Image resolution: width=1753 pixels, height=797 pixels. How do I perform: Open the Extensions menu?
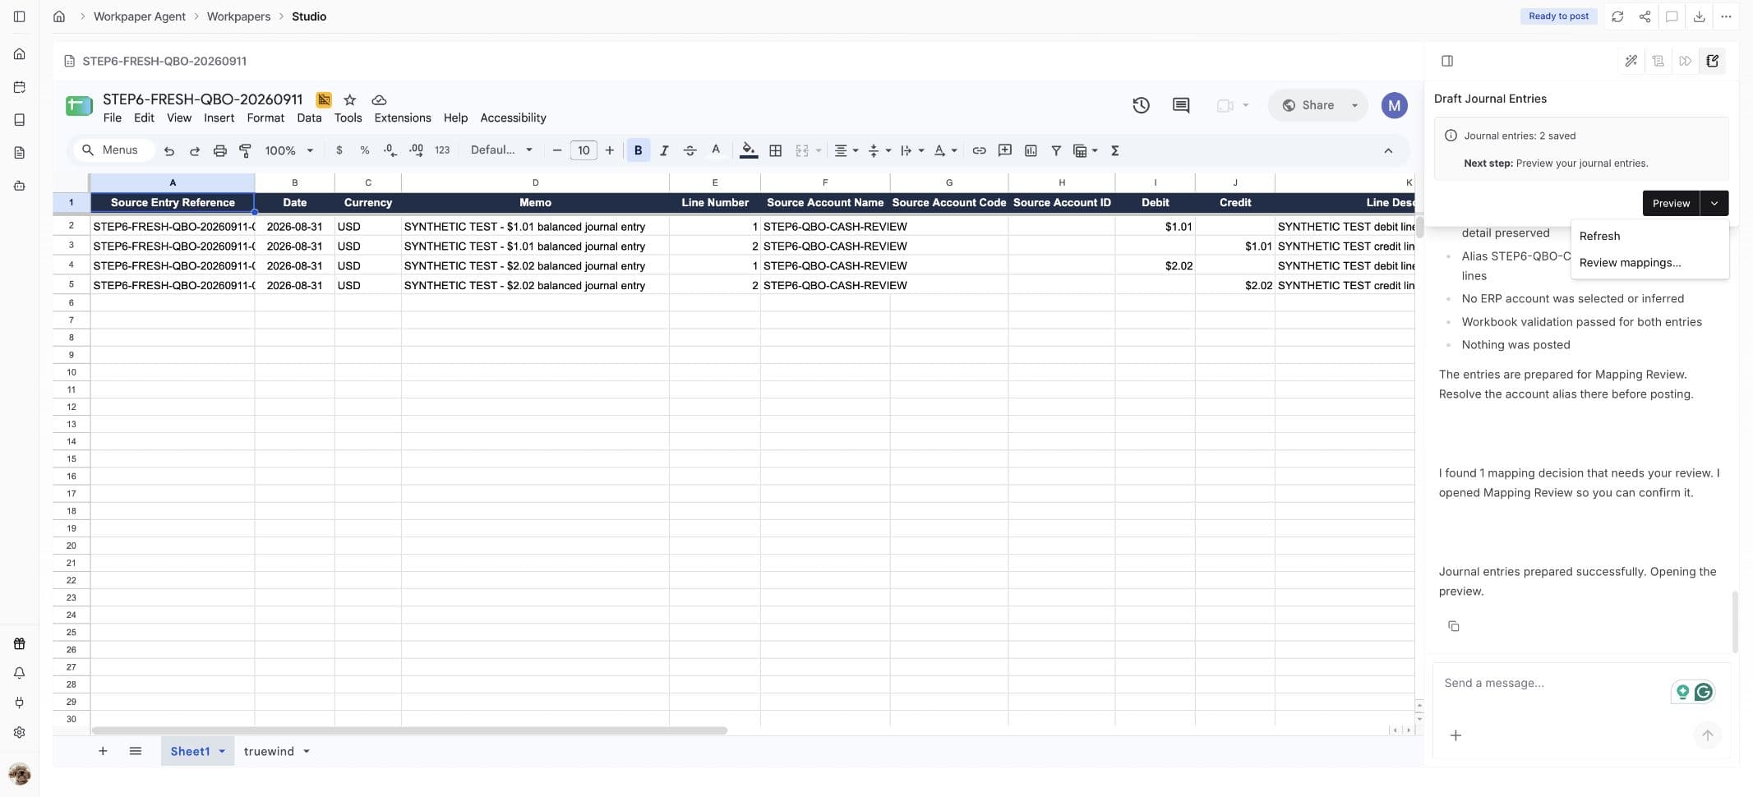coord(403,117)
